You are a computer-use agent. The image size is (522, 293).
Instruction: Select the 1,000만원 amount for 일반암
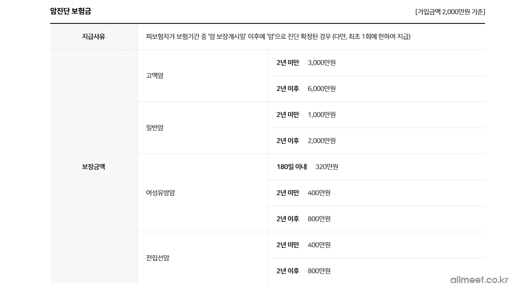(321, 115)
